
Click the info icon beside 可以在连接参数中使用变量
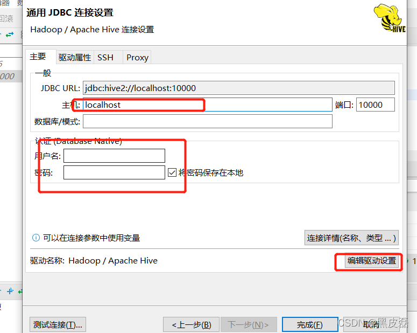[x=36, y=238]
